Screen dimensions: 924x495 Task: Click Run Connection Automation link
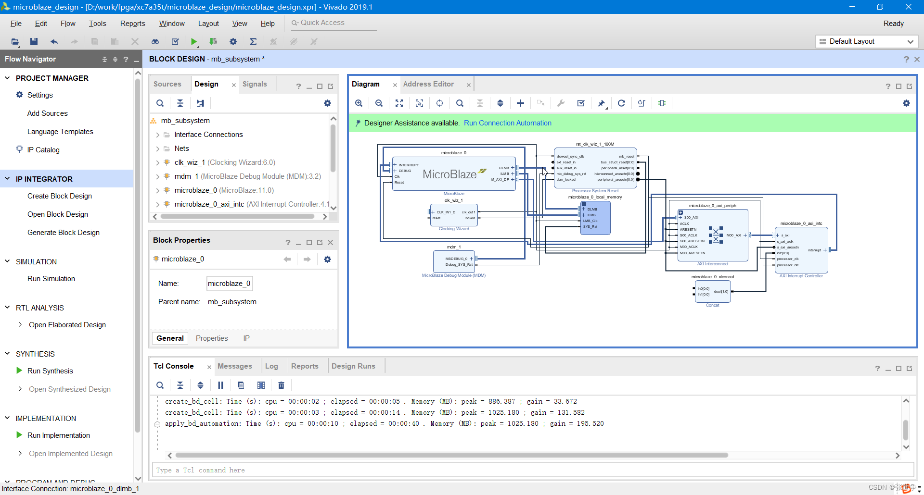pos(508,123)
